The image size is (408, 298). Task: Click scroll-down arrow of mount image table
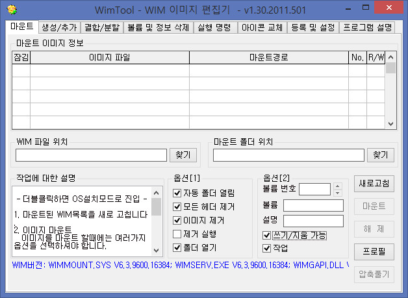pos(390,124)
